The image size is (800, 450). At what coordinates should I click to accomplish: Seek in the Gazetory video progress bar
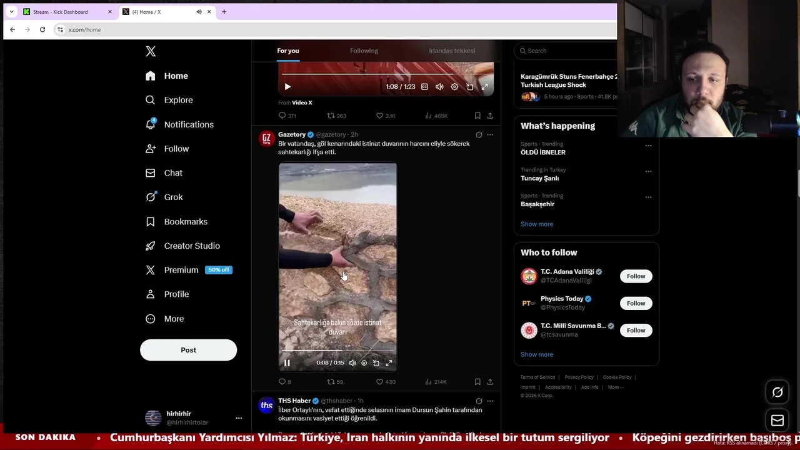click(337, 351)
